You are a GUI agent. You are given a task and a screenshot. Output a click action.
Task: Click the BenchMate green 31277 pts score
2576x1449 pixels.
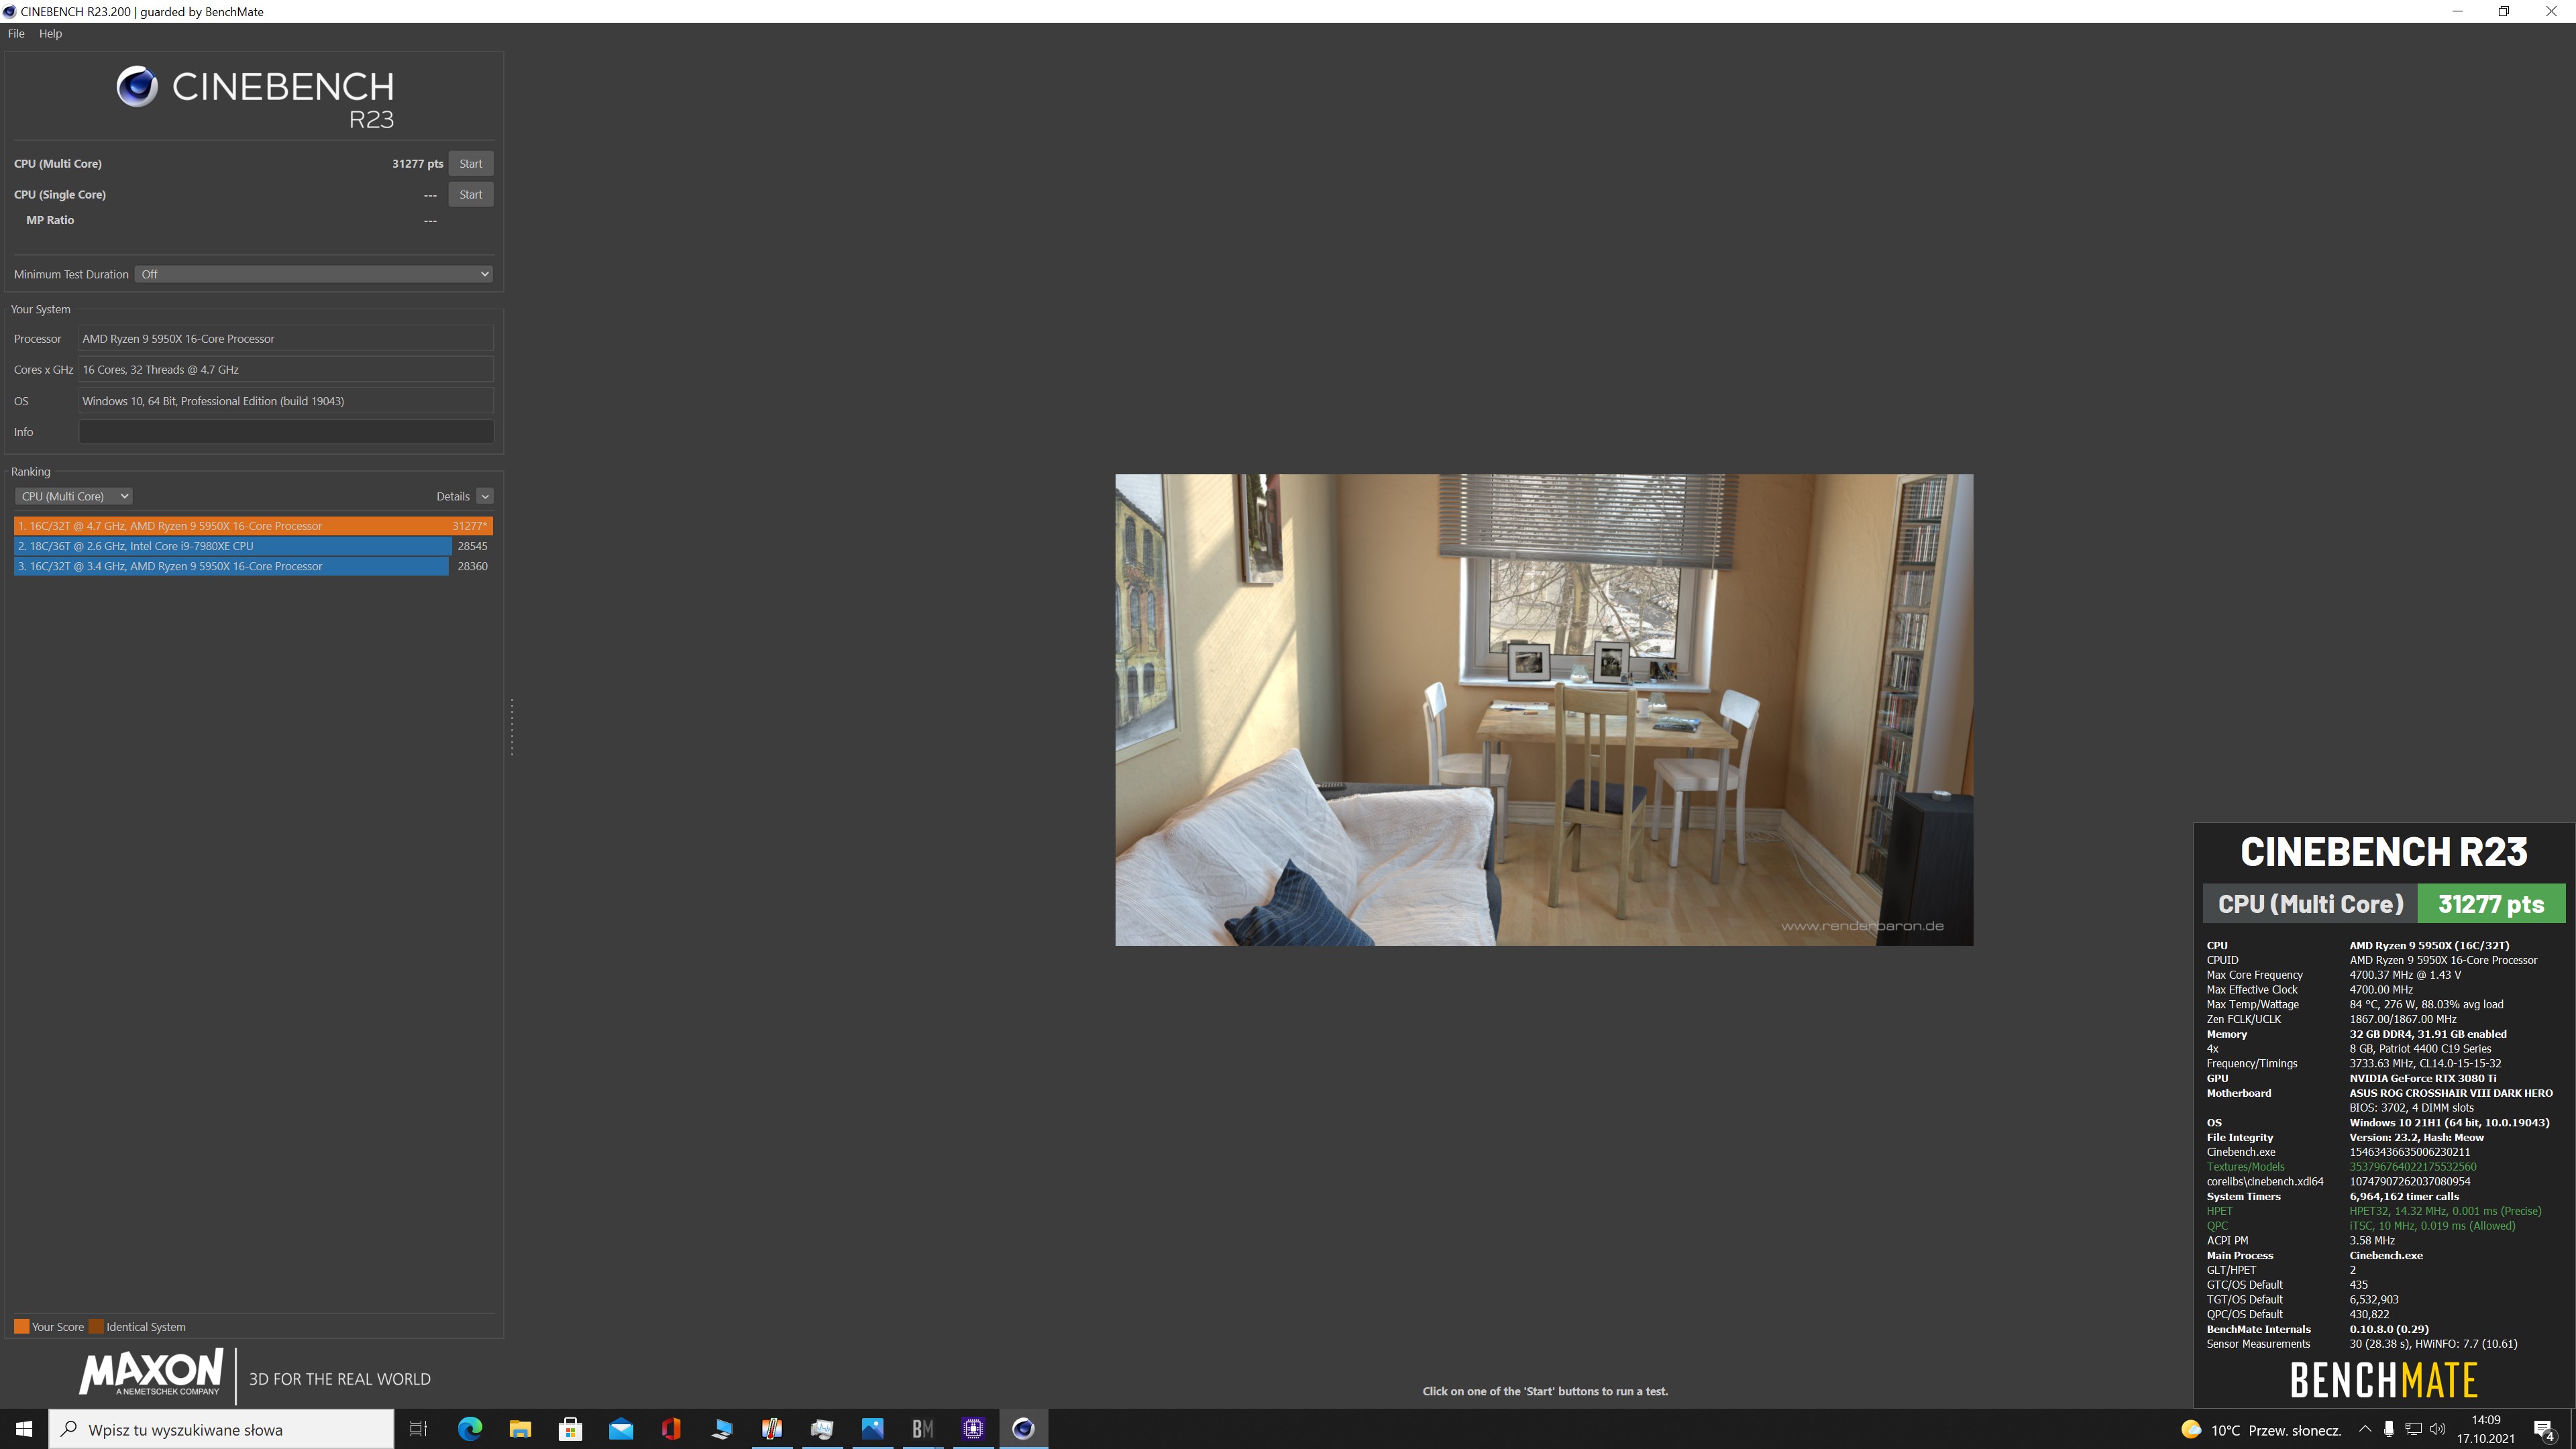[x=2491, y=904]
